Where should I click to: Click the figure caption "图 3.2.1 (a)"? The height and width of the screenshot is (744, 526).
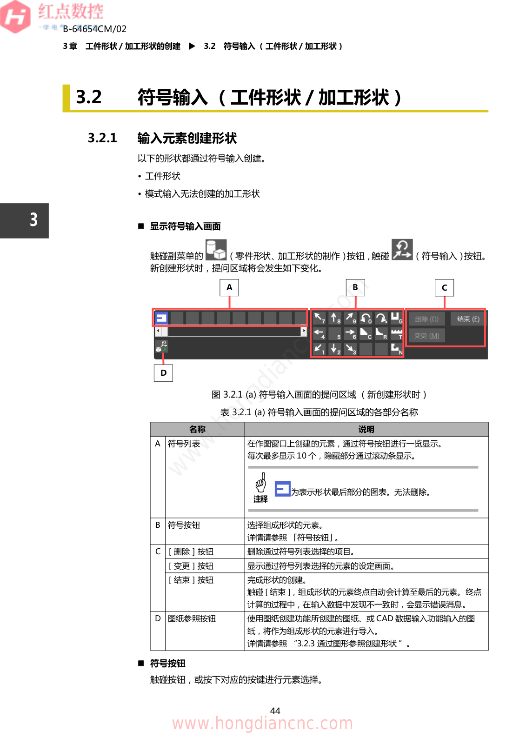click(x=319, y=395)
